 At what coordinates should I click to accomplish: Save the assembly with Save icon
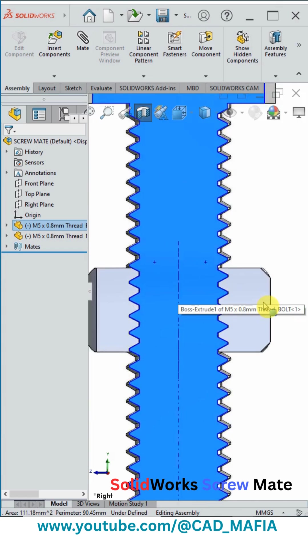point(163,15)
